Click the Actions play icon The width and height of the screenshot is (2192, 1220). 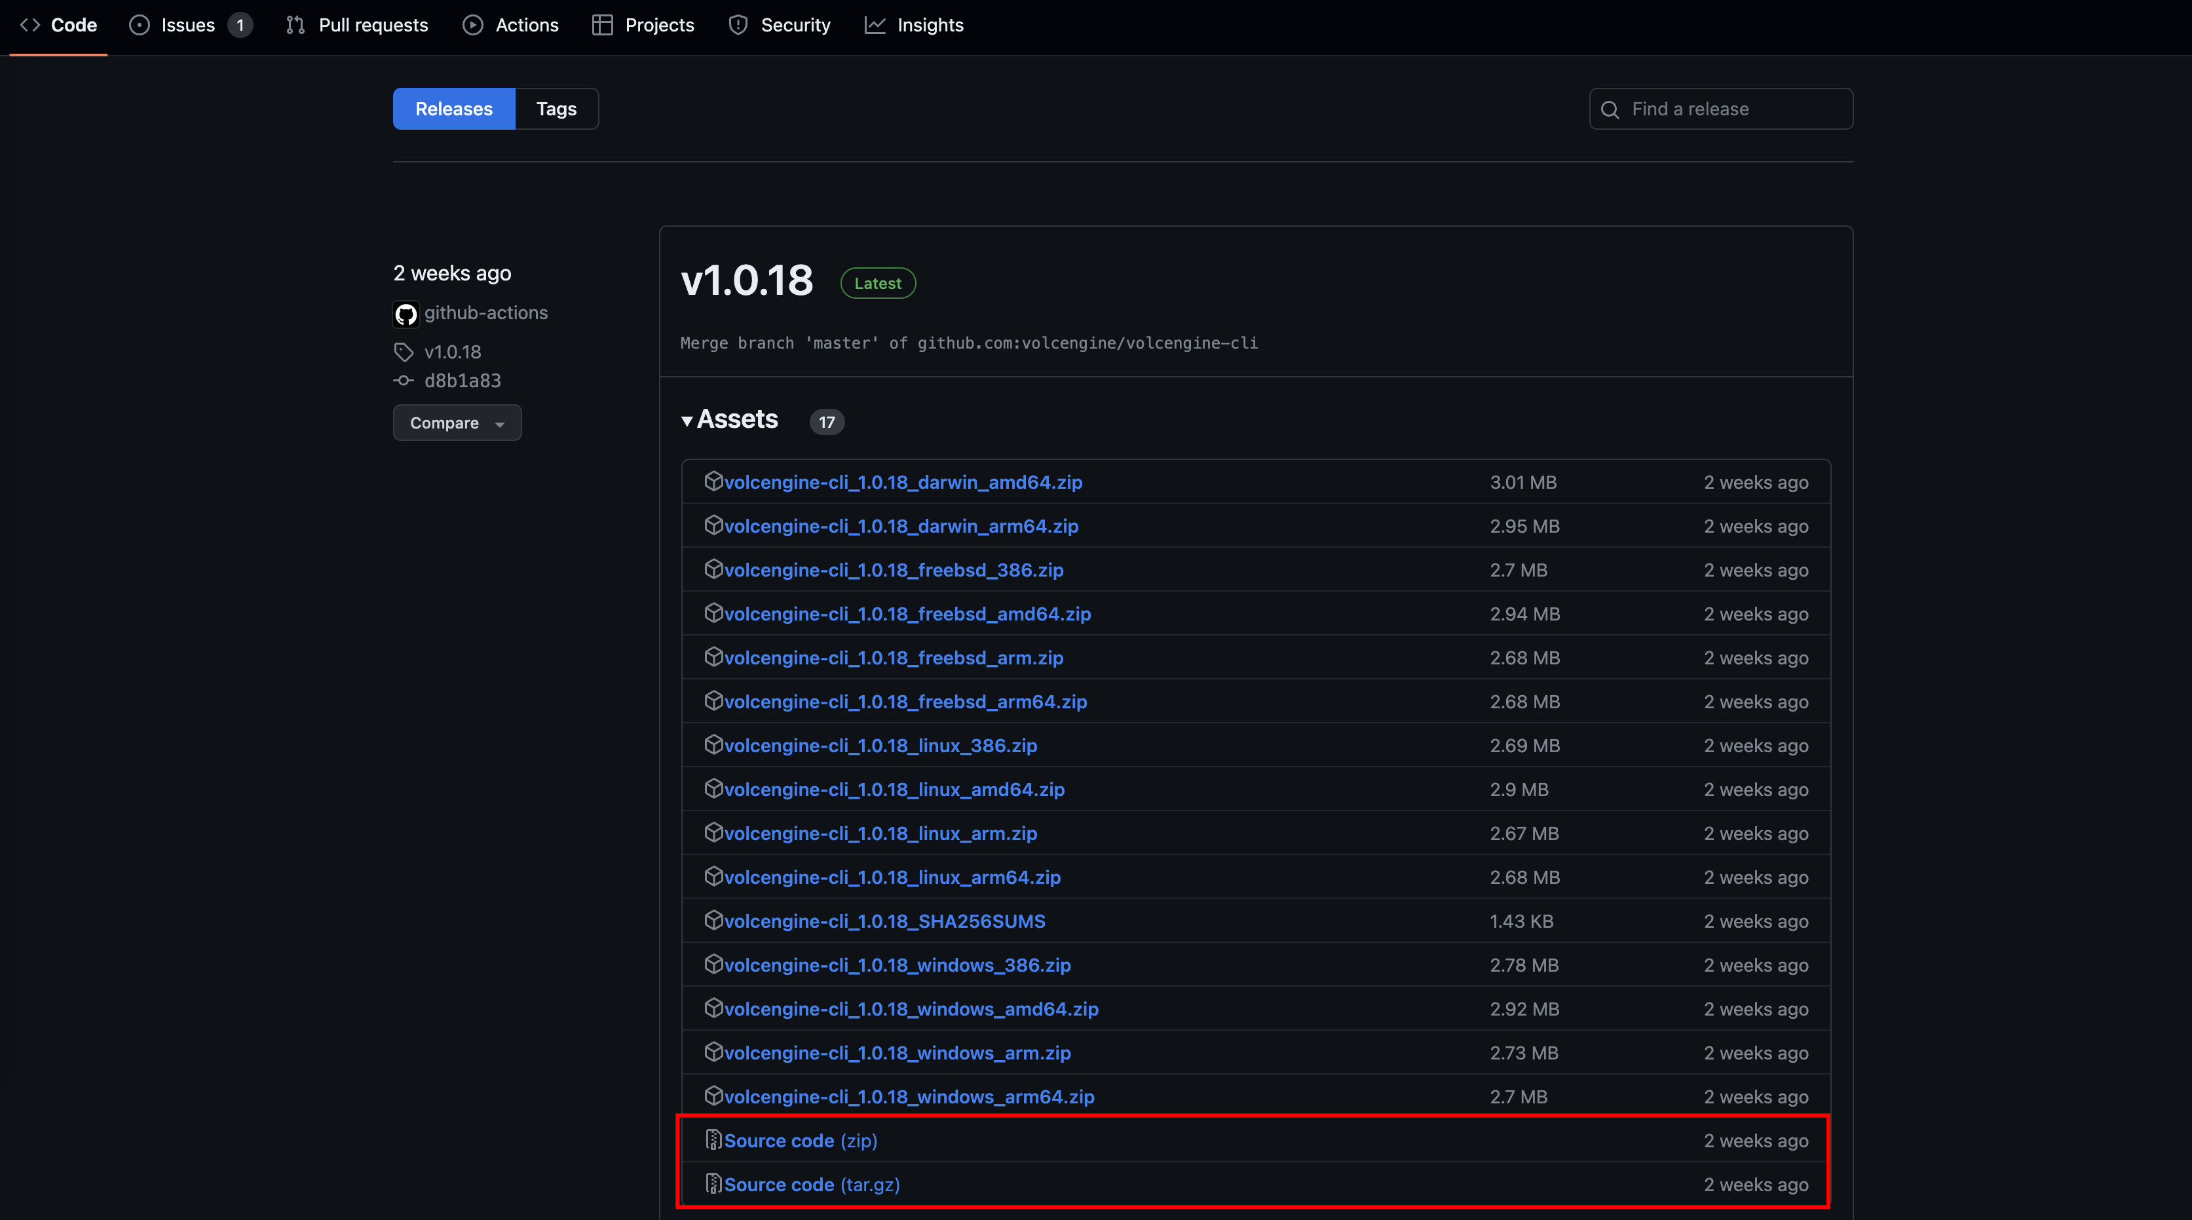(x=473, y=26)
